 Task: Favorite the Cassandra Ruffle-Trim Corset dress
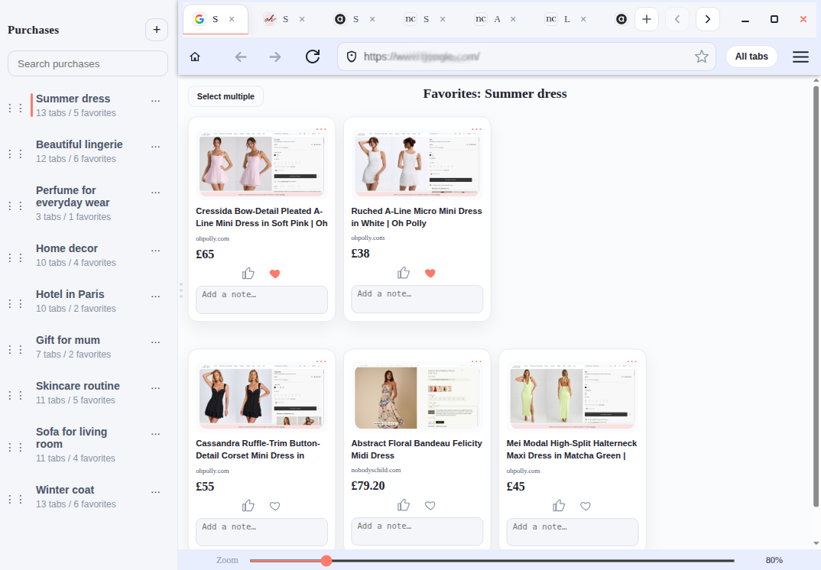(x=275, y=506)
